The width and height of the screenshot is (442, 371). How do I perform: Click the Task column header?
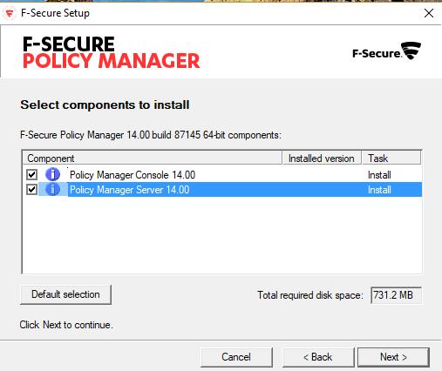(x=391, y=159)
